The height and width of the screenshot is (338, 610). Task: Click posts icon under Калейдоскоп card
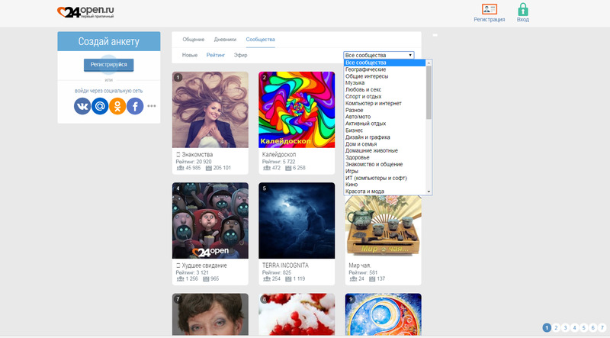(288, 168)
